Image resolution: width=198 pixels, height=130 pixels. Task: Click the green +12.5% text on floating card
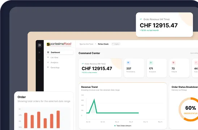pyautogui.click(x=149, y=30)
